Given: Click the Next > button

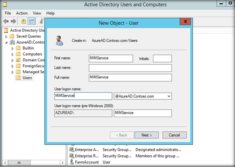Looking at the screenshot, I should 146,135.
